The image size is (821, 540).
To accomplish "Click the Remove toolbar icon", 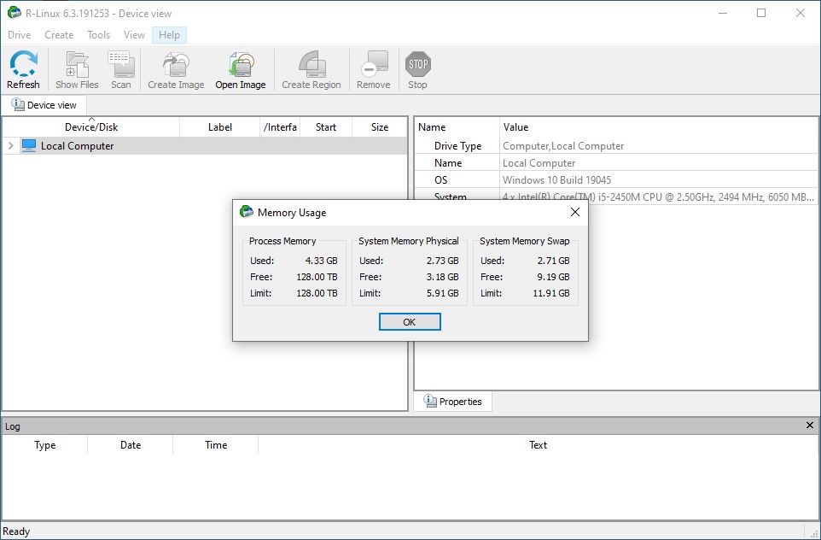I will 374,64.
